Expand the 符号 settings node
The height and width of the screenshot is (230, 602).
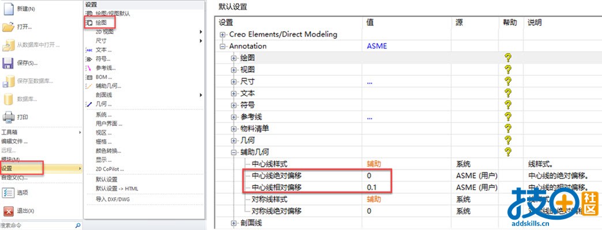click(x=234, y=105)
